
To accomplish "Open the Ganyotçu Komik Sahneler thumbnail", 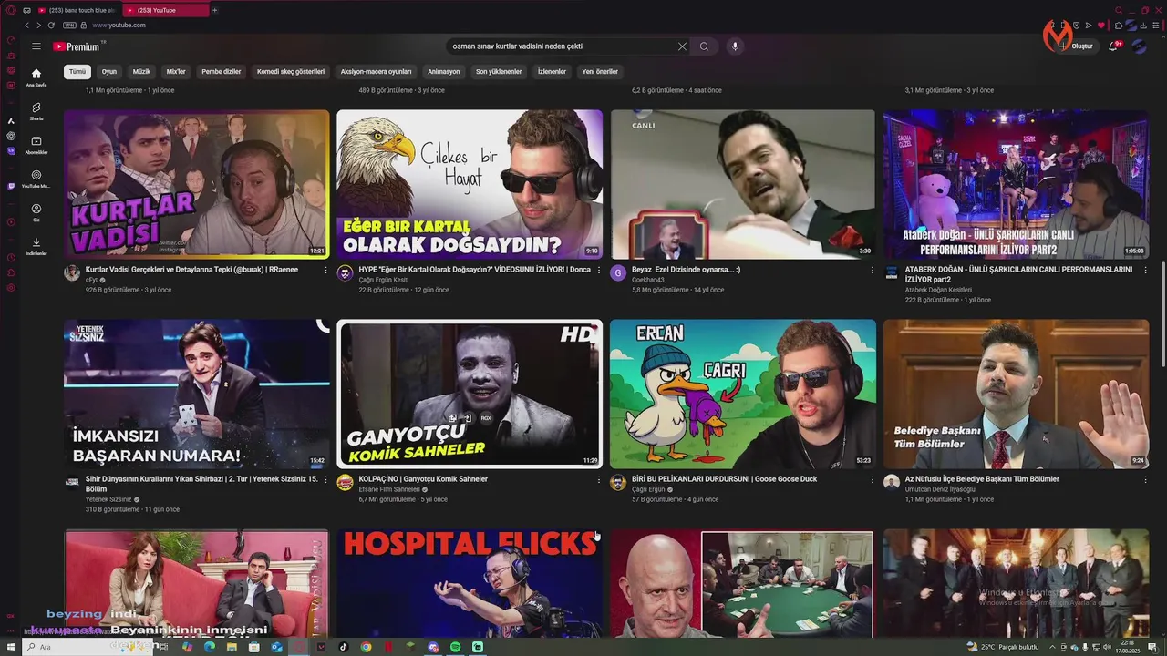I will coord(470,394).
